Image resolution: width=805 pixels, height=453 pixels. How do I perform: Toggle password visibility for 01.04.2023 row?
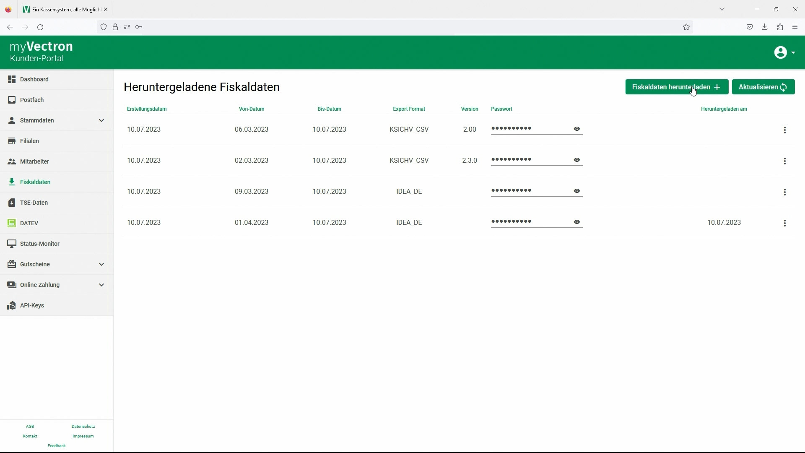(577, 222)
